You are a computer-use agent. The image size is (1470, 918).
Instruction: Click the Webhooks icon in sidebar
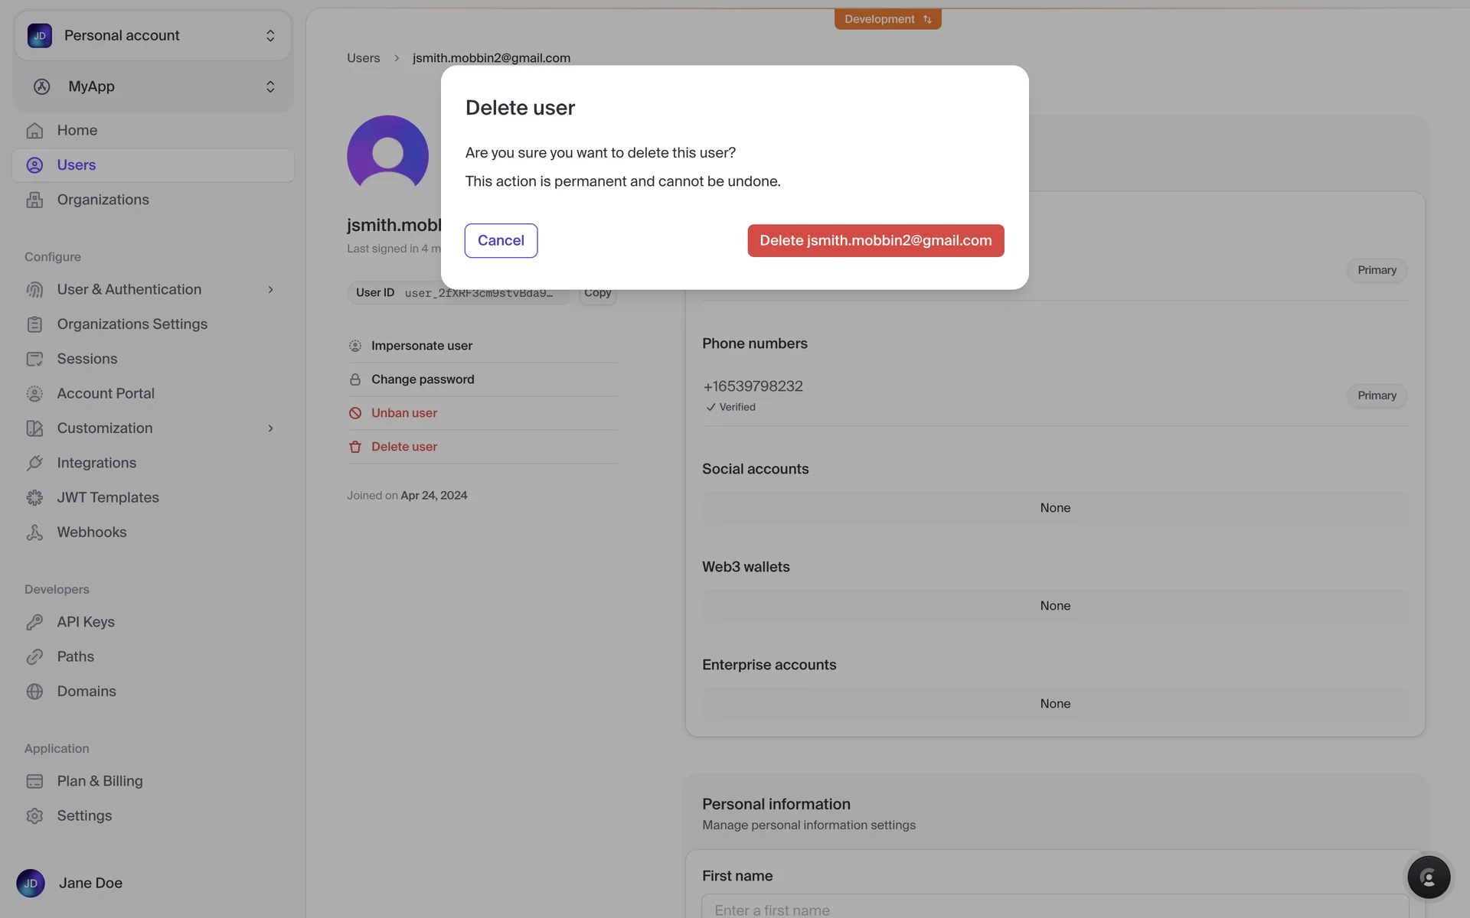[x=34, y=532]
